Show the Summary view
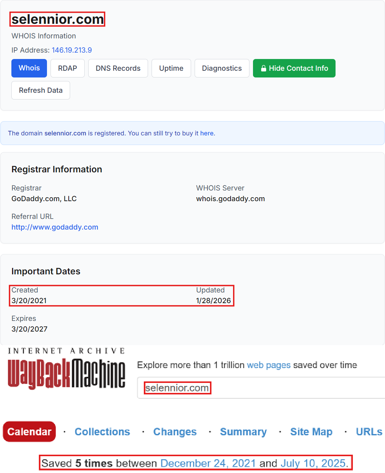 pos(243,432)
